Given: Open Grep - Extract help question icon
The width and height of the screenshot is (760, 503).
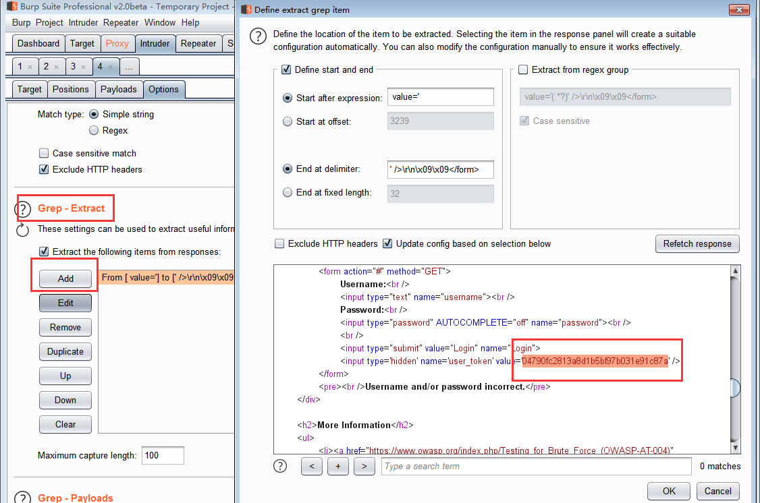Looking at the screenshot, I should (23, 209).
